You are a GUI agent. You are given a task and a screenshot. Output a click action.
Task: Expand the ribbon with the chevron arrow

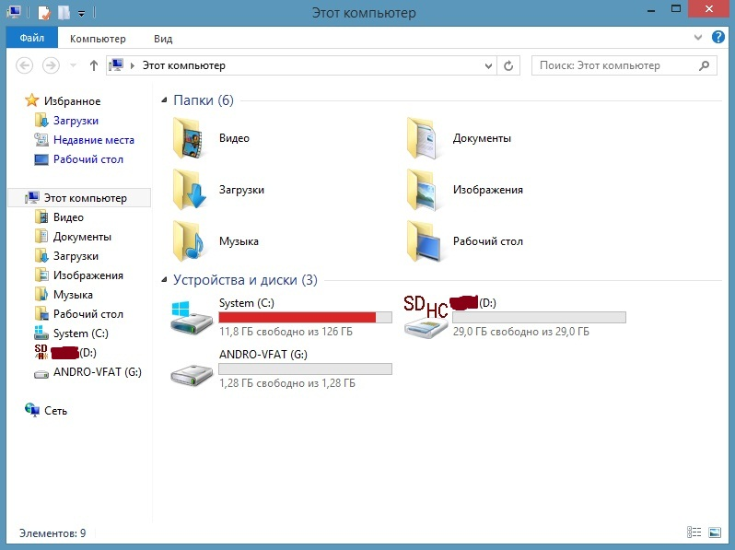point(697,38)
